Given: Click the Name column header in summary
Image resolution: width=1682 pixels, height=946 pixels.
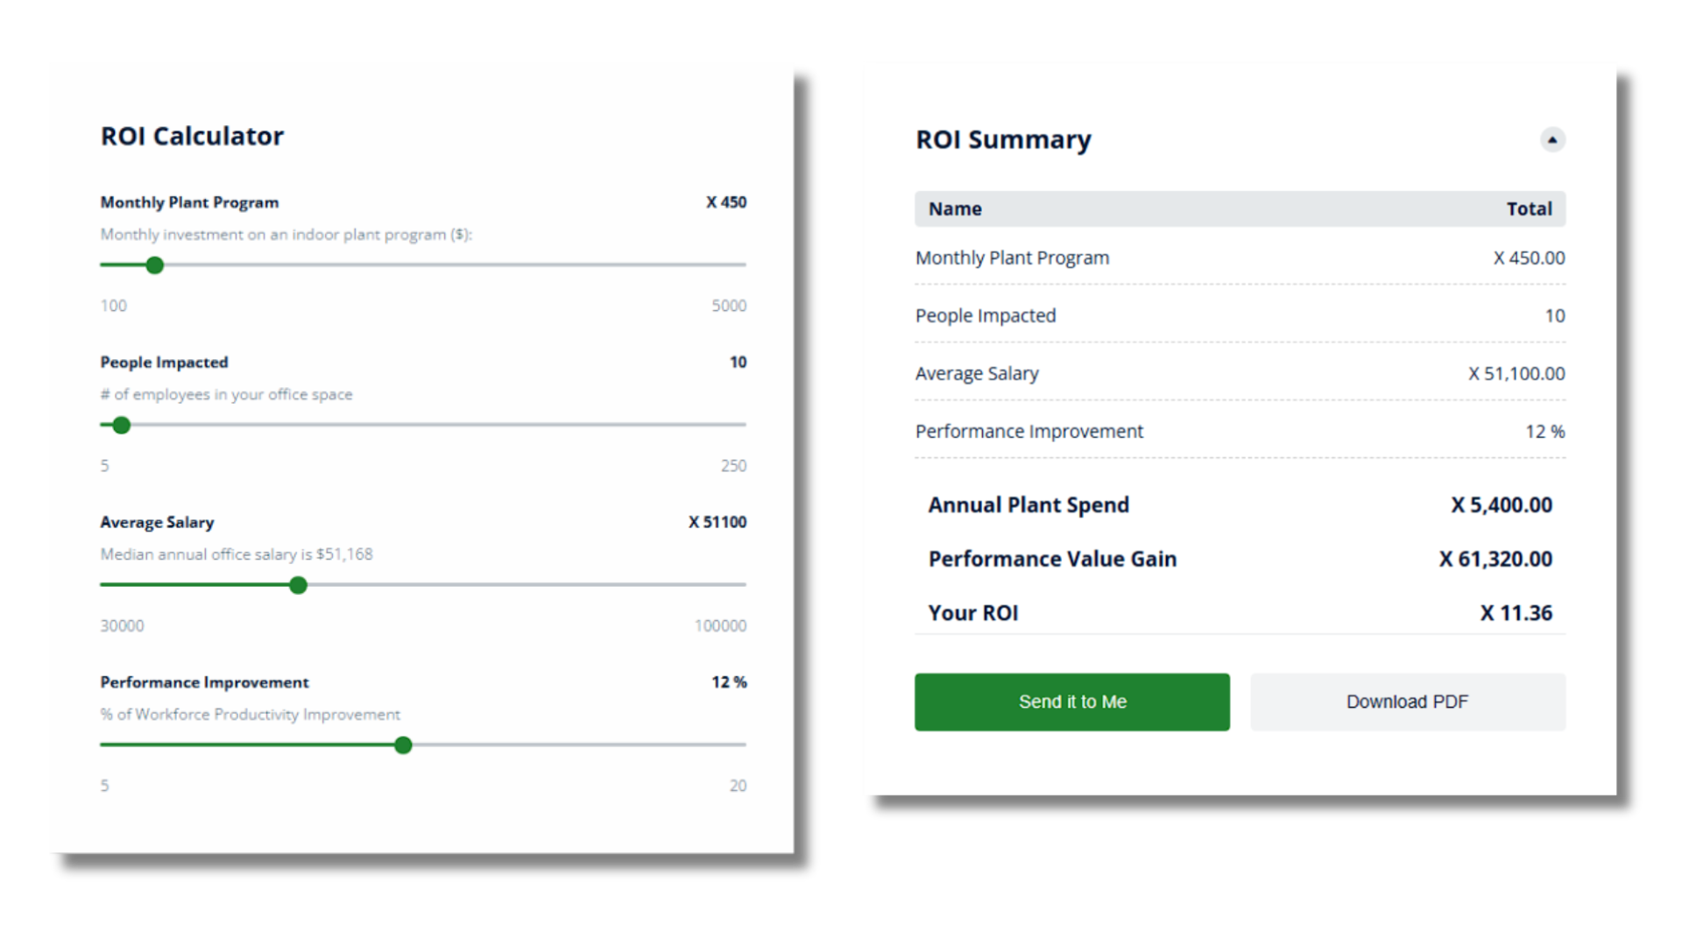Looking at the screenshot, I should click(955, 208).
